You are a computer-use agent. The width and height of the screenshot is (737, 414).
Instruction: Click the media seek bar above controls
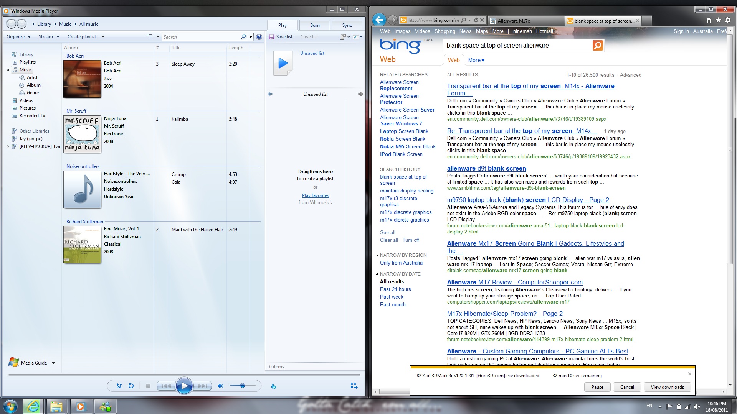[x=184, y=375]
